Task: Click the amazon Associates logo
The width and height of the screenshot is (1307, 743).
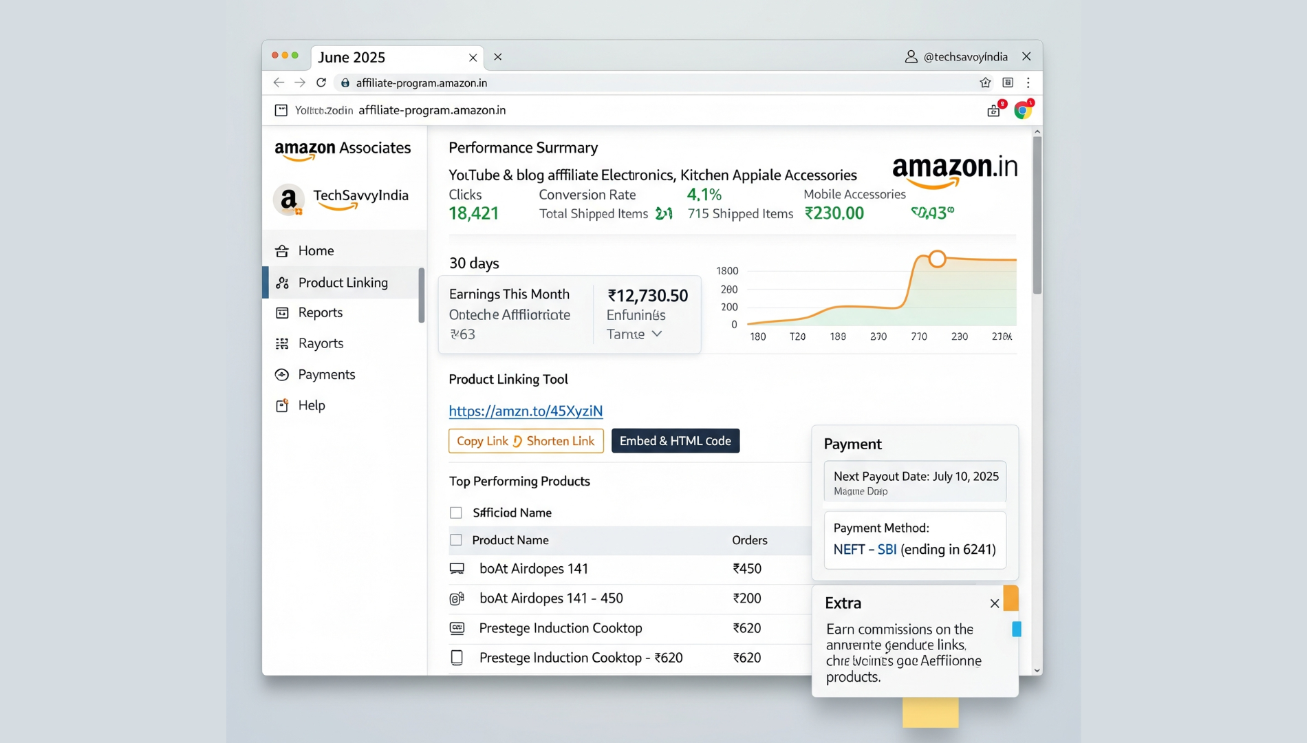Action: (x=343, y=150)
